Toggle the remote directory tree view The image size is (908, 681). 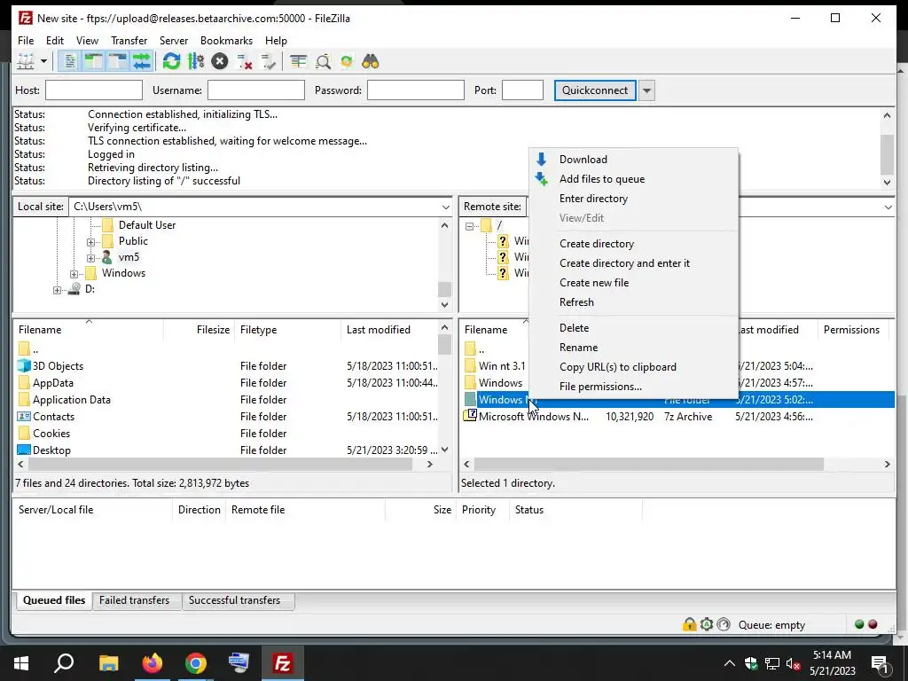click(x=117, y=61)
